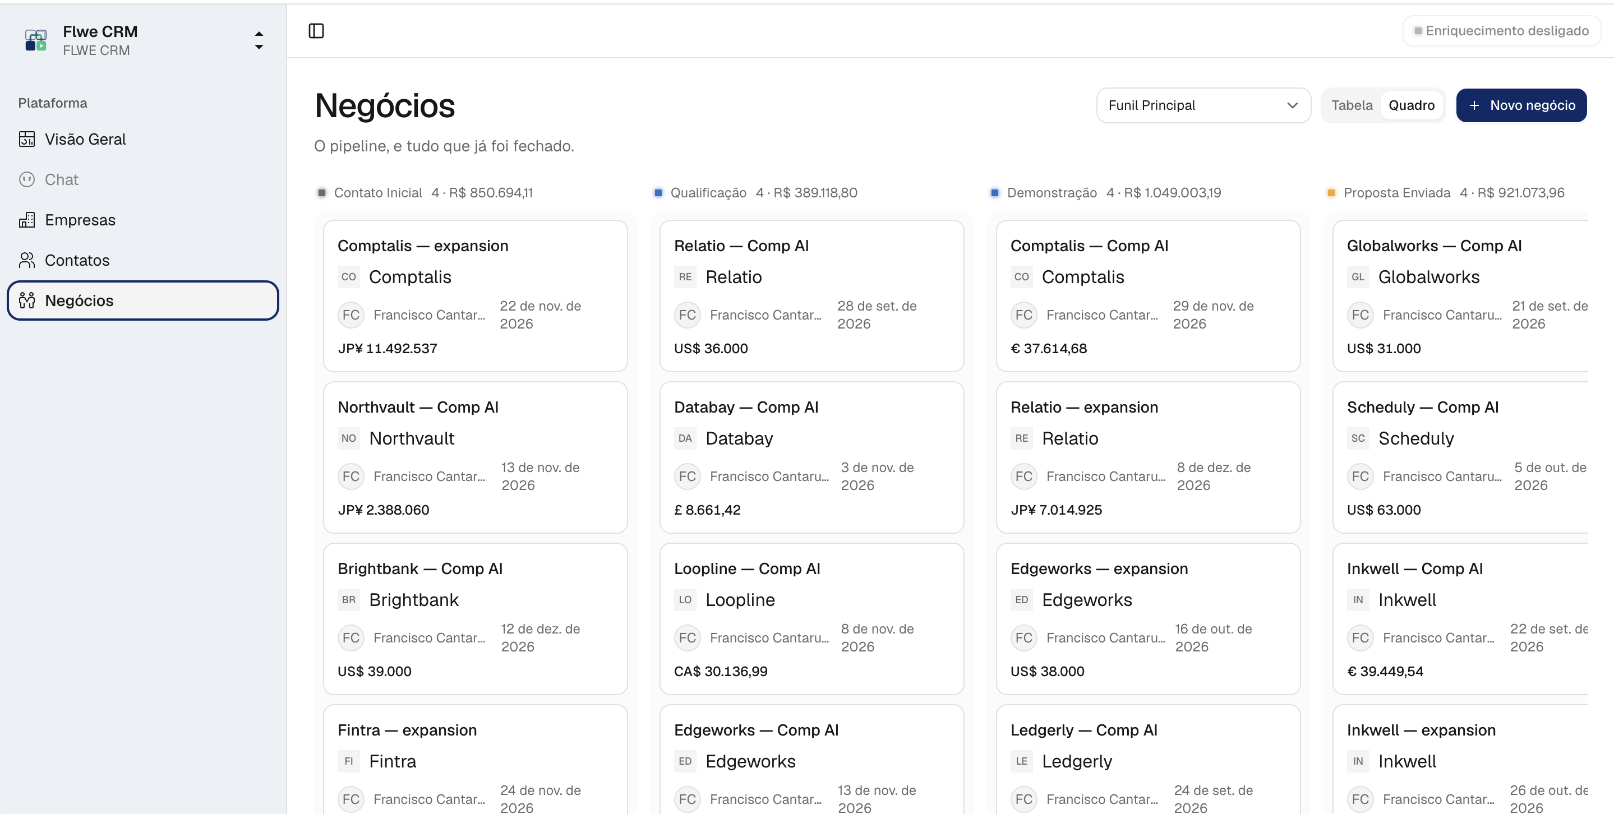Click the GL company badge for Globalworks

[x=1358, y=277]
